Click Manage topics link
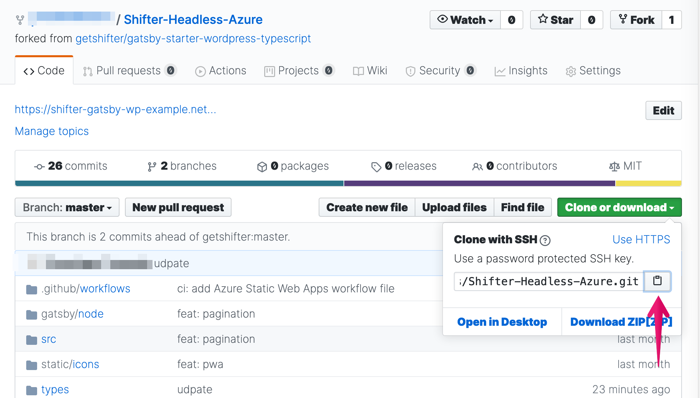 [x=52, y=131]
